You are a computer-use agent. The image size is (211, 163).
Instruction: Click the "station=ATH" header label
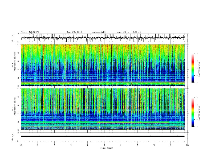coord(99,32)
